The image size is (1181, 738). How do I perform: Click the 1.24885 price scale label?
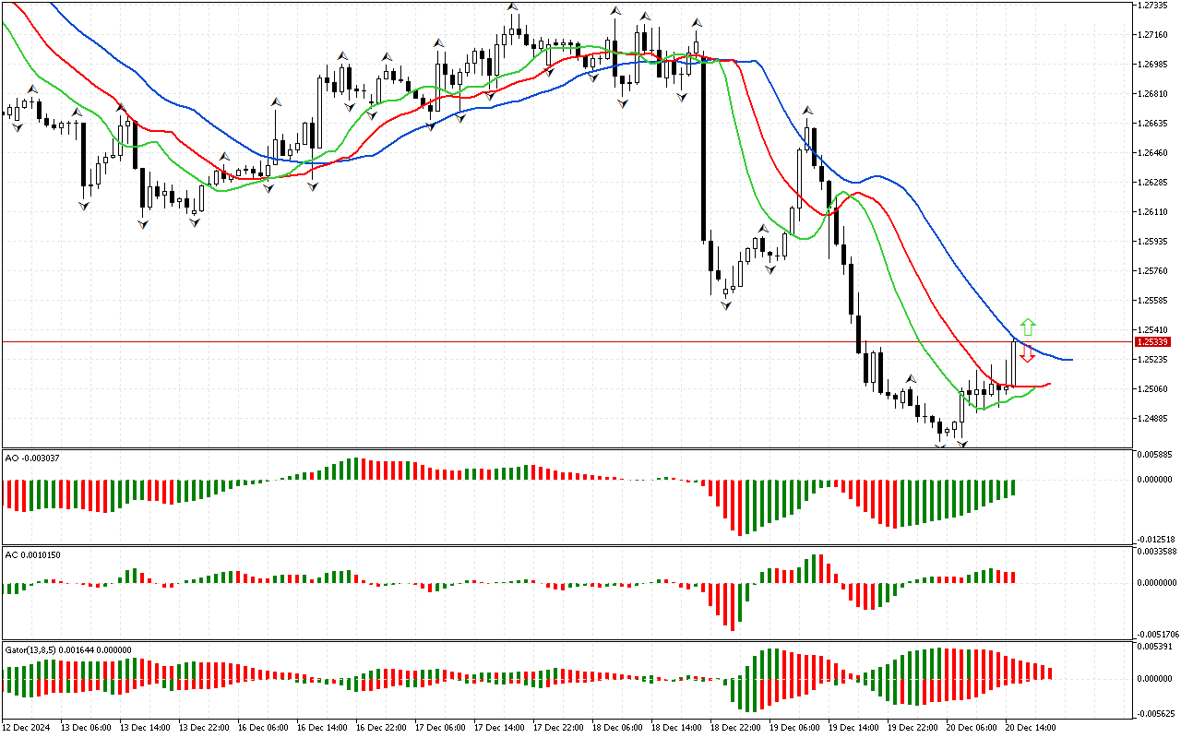tap(1154, 419)
